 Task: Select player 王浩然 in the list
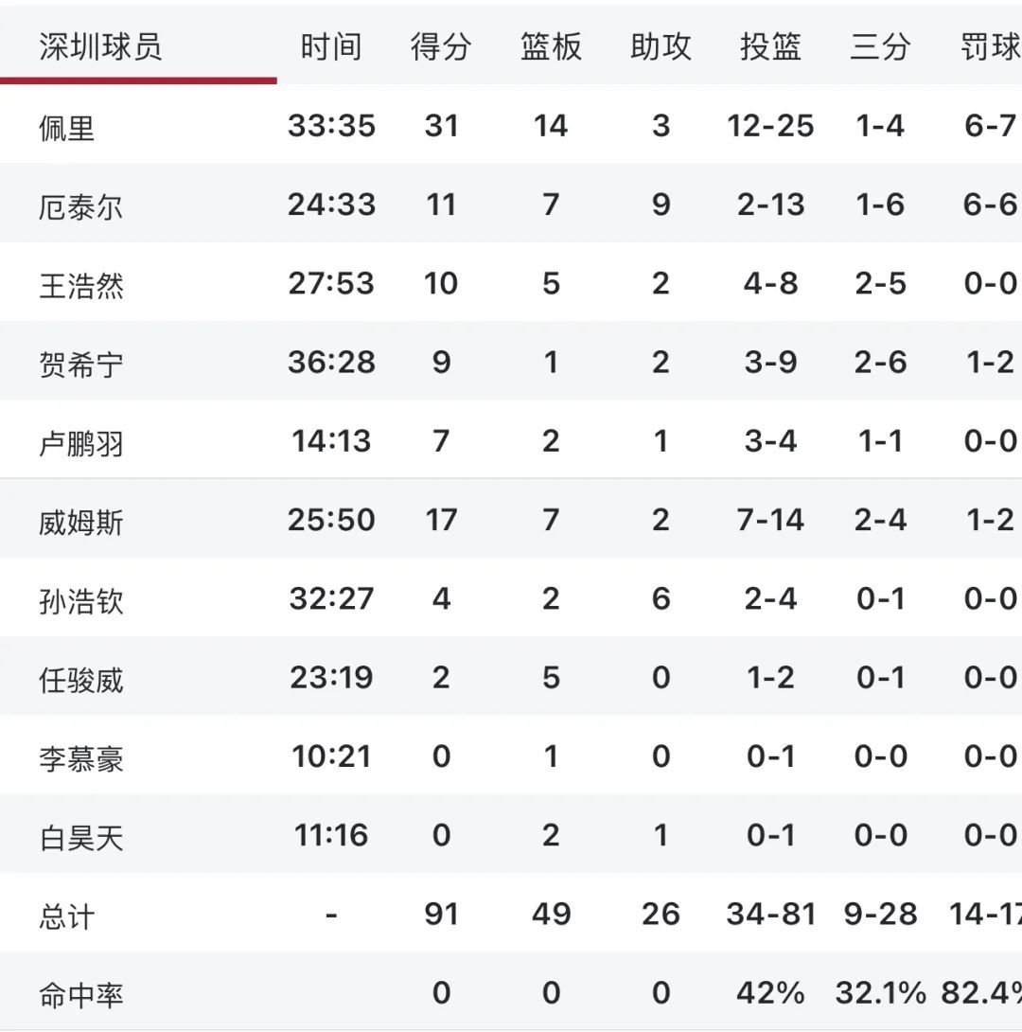click(81, 284)
